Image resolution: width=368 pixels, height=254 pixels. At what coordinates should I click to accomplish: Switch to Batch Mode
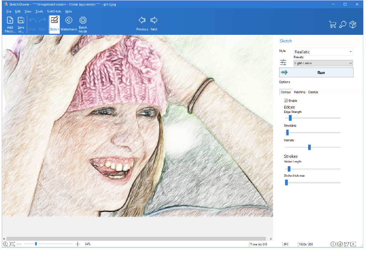[x=83, y=23]
